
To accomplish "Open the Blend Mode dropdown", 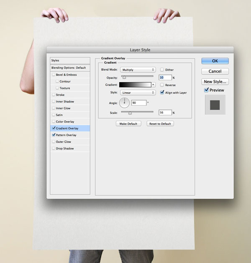I will click(x=138, y=70).
